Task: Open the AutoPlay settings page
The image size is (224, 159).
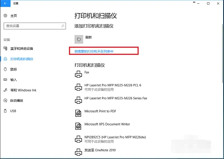Action: point(17,100)
